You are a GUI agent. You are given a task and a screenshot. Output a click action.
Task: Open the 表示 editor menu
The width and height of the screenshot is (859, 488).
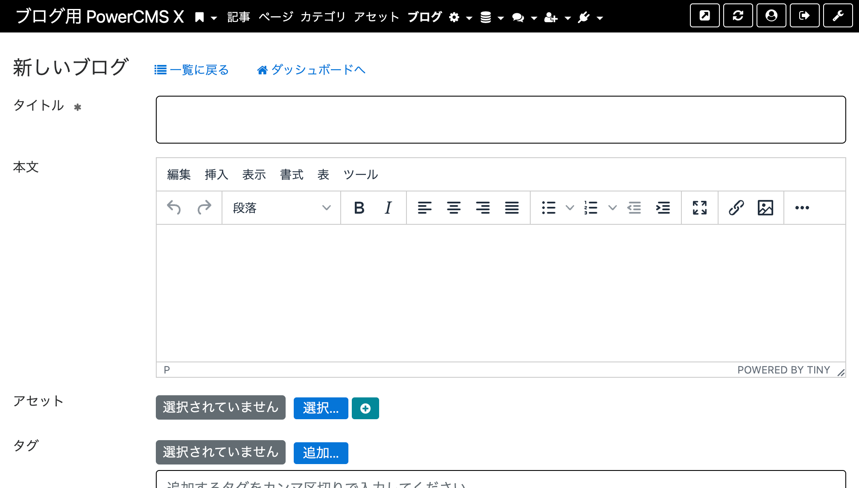coord(254,175)
